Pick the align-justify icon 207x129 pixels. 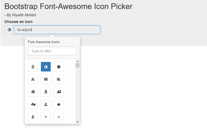click(46, 79)
